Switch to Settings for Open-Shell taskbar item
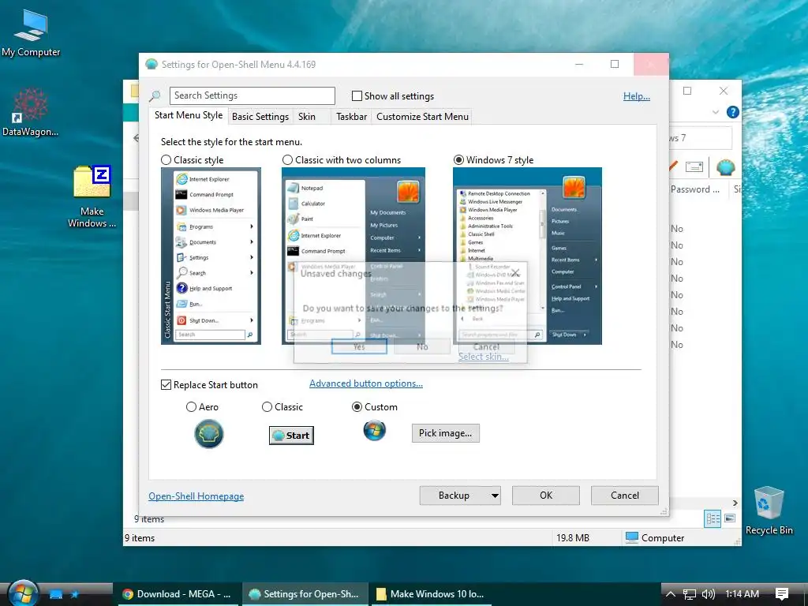808x606 pixels. coord(304,594)
